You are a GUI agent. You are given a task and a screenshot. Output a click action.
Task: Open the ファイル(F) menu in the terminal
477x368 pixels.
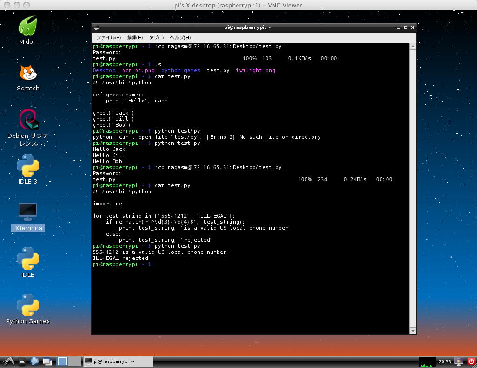tap(109, 37)
